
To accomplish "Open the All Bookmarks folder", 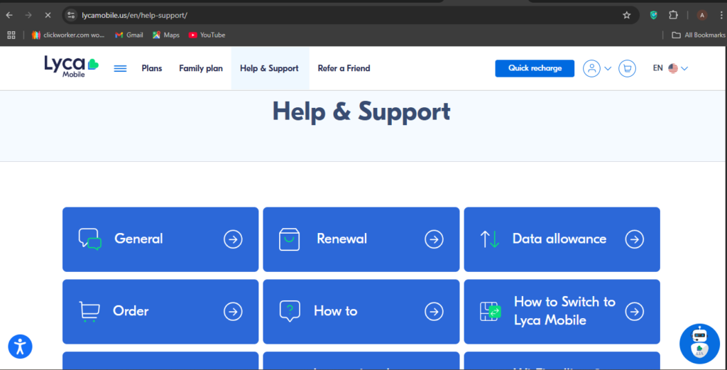I will 699,35.
